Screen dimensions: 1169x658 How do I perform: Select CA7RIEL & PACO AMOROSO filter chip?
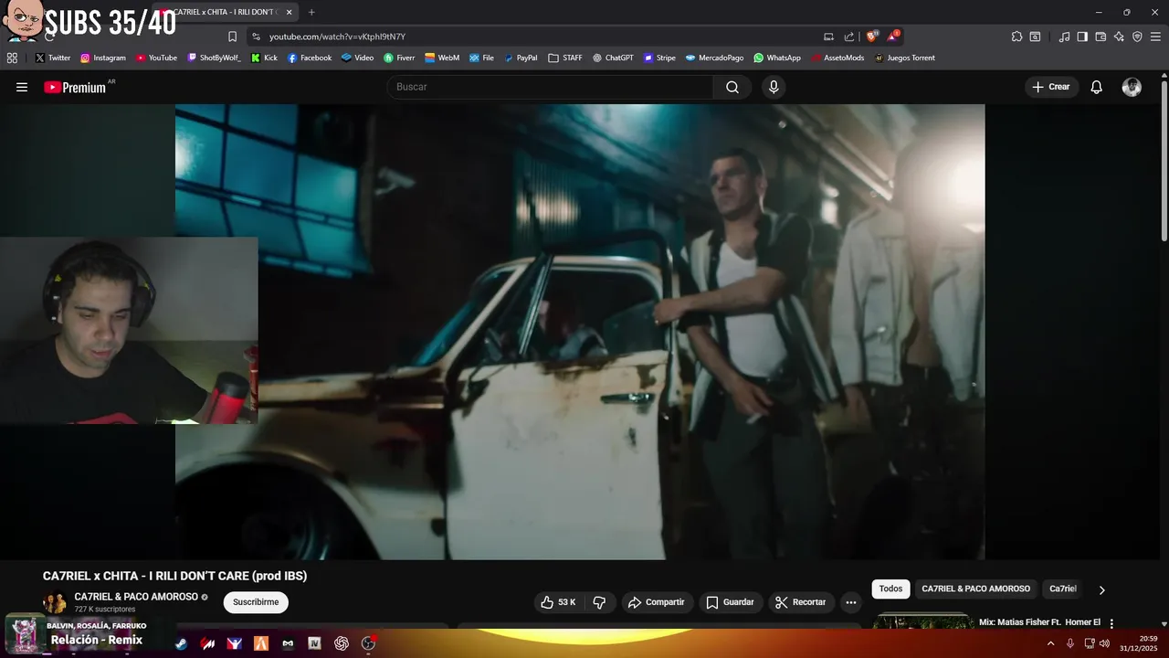point(975,589)
